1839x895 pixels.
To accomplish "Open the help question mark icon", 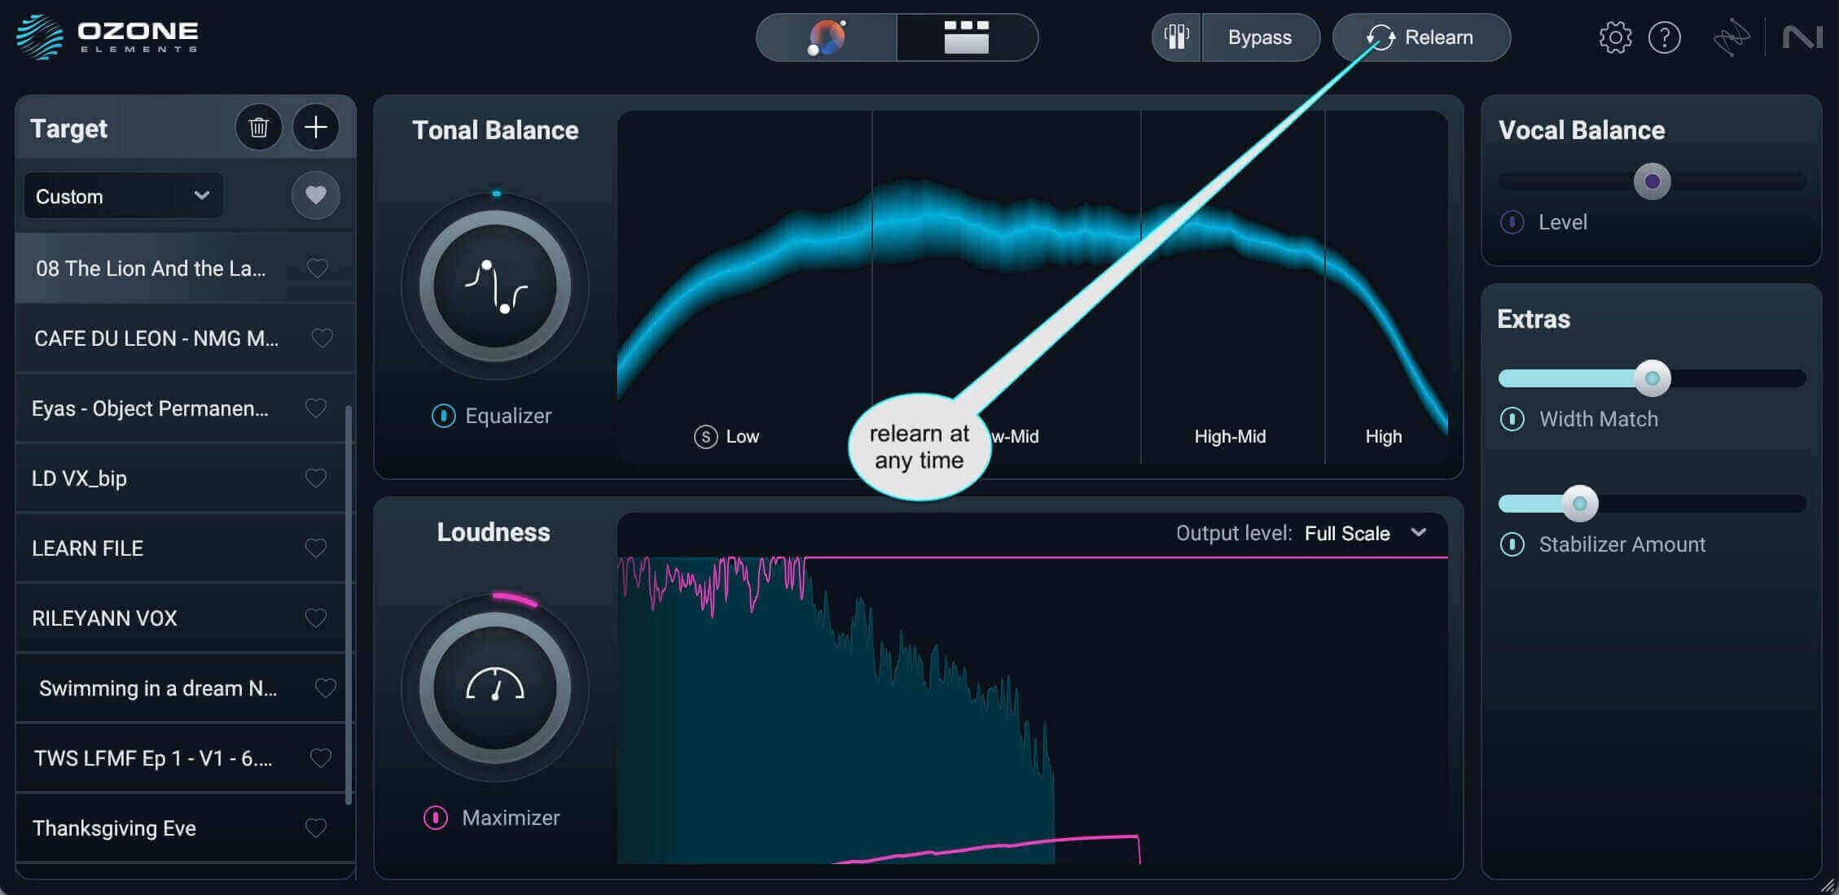I will [x=1664, y=37].
